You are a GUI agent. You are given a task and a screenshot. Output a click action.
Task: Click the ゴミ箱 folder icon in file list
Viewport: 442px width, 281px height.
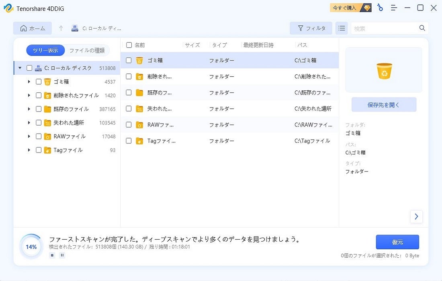[139, 61]
